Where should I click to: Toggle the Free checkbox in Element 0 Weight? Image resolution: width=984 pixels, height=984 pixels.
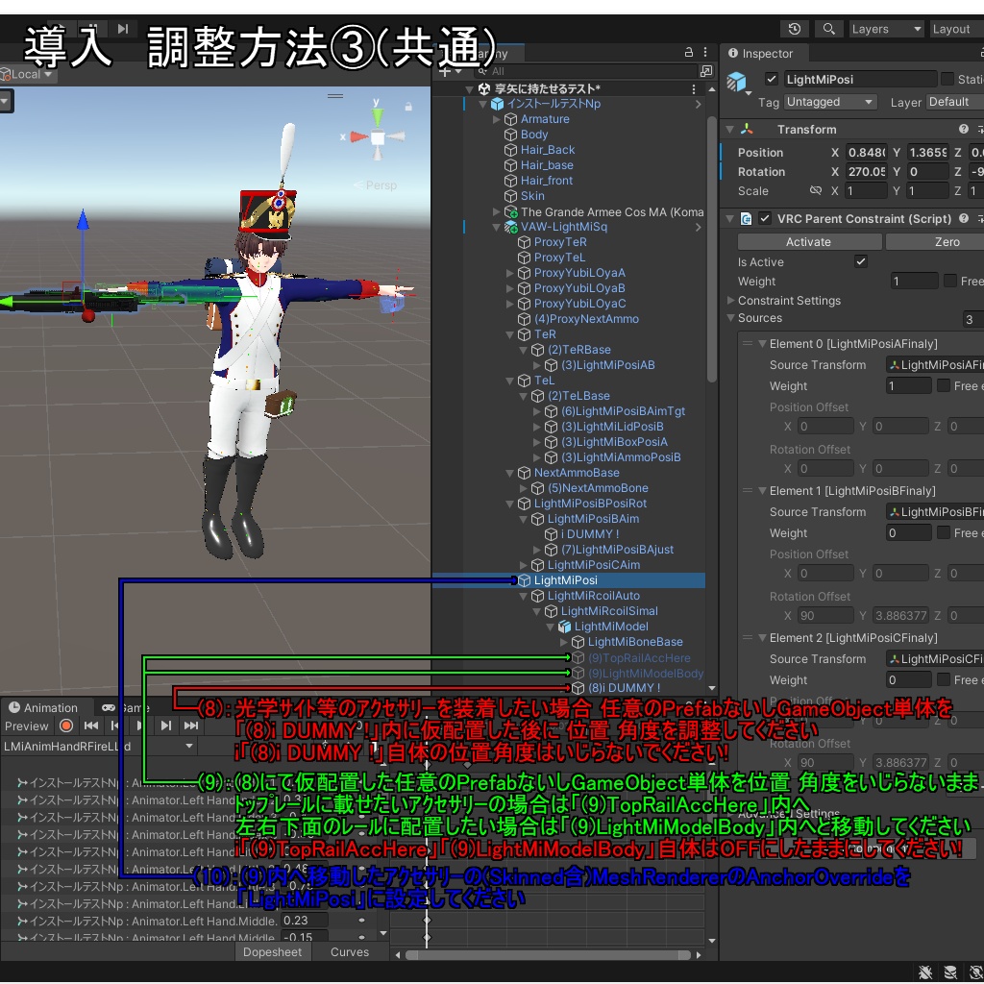(x=944, y=386)
